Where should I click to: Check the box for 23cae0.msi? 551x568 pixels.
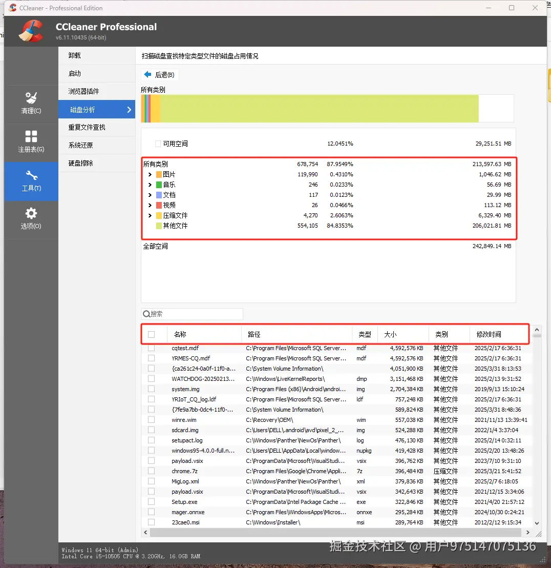(x=152, y=522)
